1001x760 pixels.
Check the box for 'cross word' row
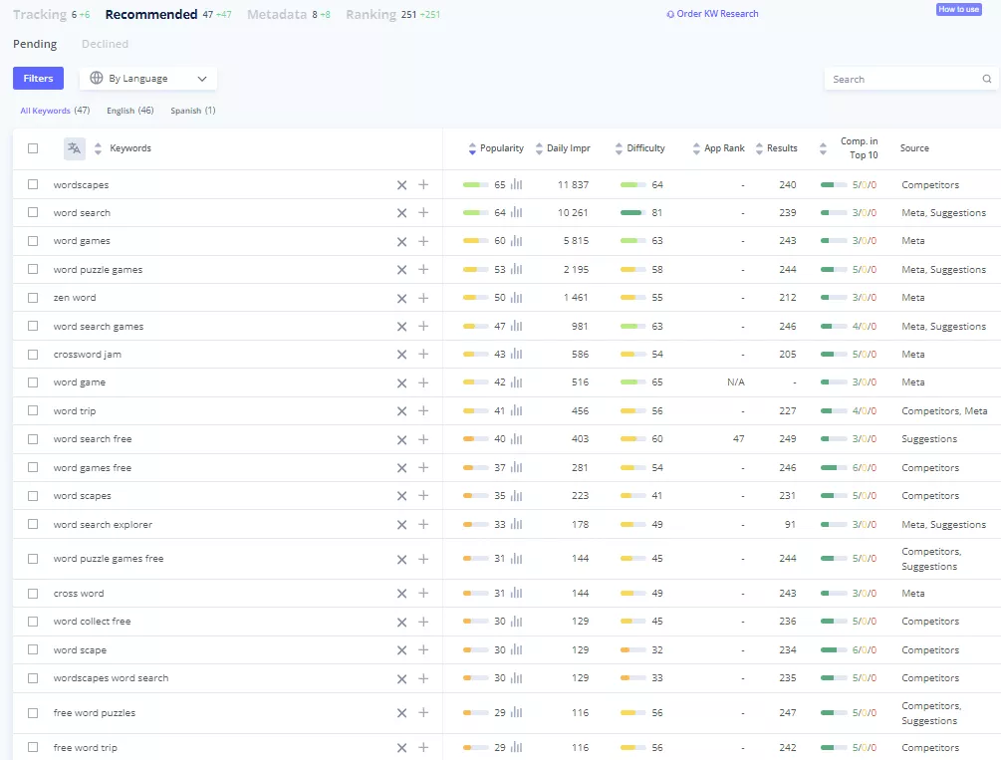pos(33,594)
